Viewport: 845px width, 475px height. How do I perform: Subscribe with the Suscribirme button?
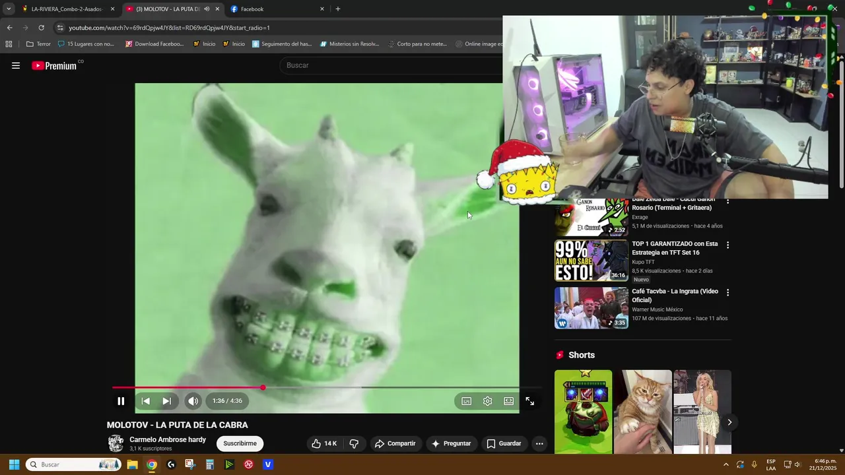(240, 444)
